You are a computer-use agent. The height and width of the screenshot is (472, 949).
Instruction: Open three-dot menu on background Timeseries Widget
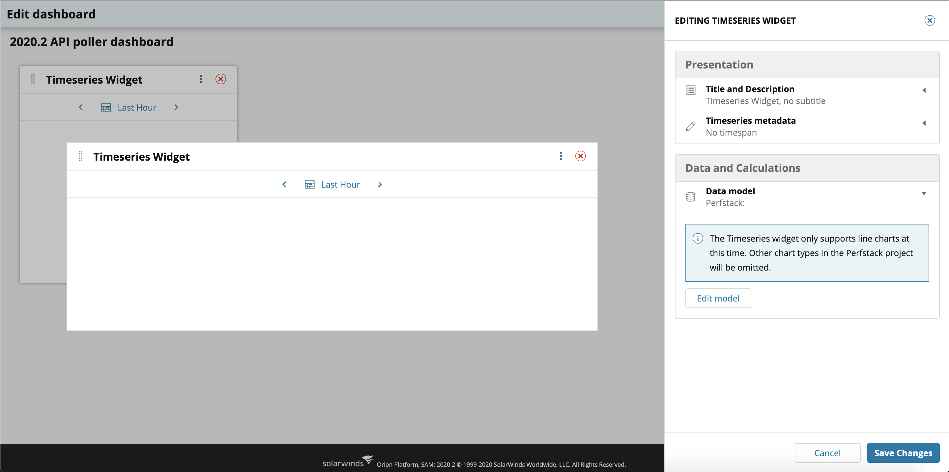pyautogui.click(x=201, y=79)
